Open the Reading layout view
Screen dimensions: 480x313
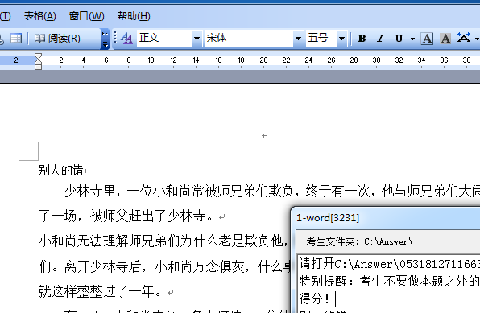(x=57, y=39)
